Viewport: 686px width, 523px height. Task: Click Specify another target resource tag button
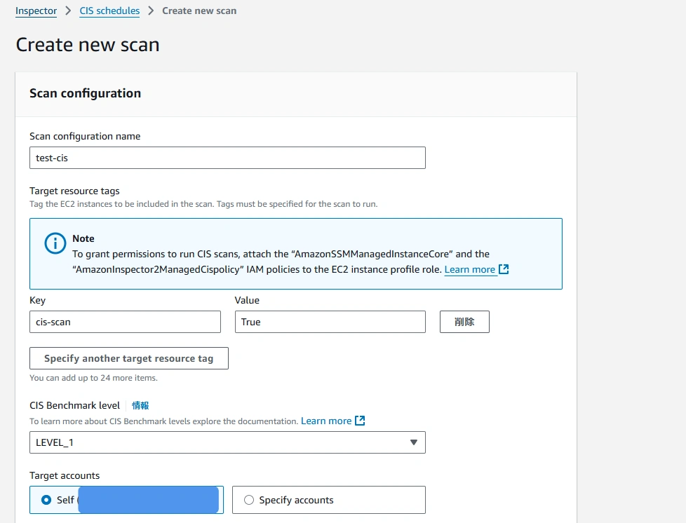(x=129, y=358)
